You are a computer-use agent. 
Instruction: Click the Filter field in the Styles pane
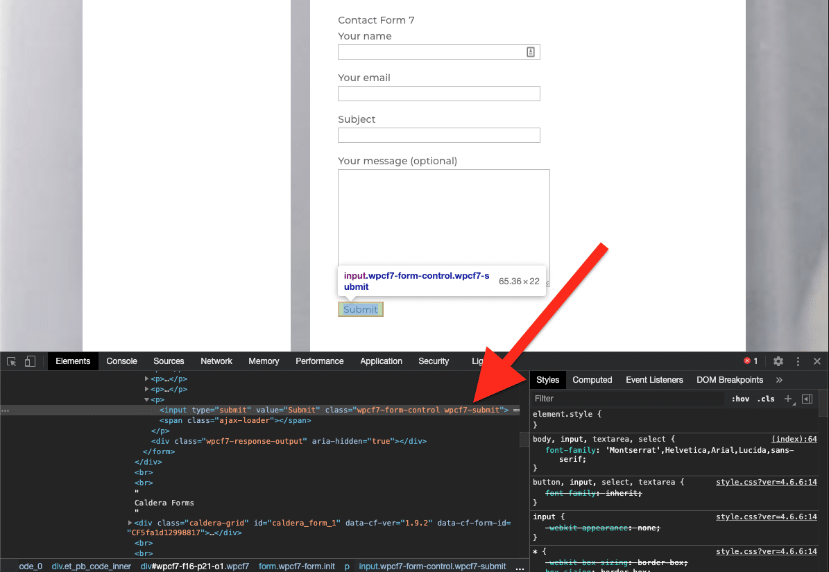point(624,399)
